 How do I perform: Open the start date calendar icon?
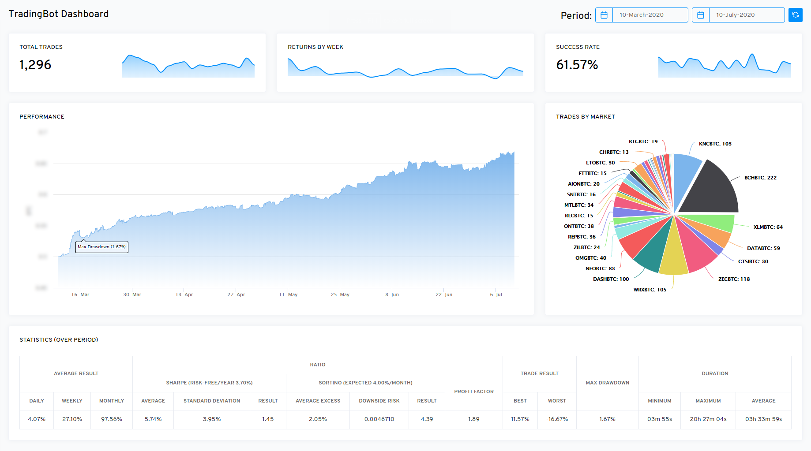click(604, 15)
